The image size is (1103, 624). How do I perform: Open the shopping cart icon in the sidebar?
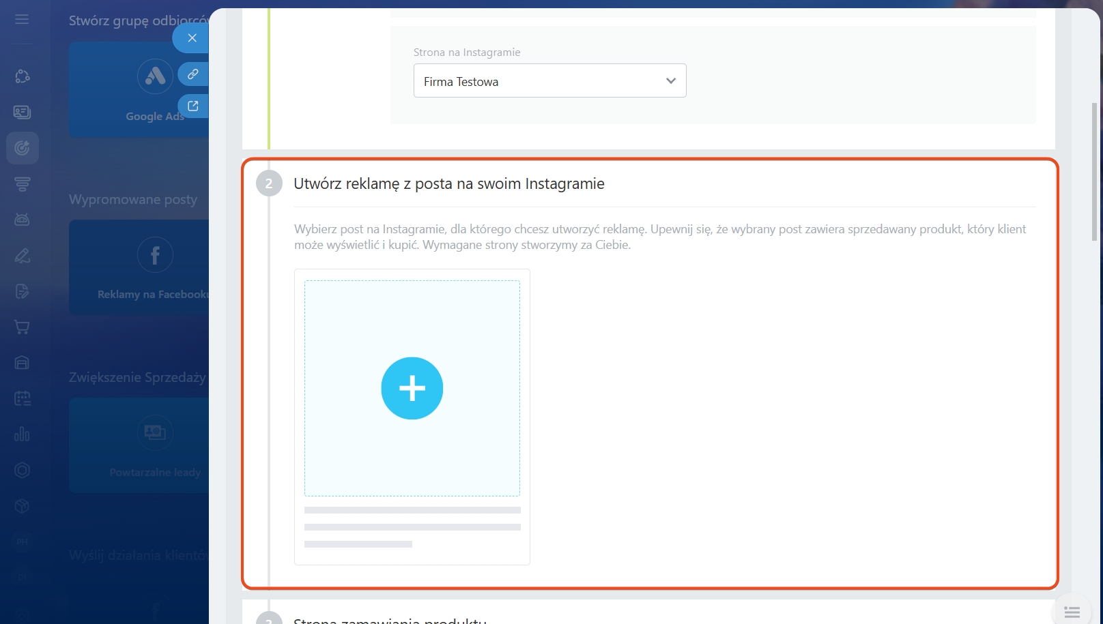pos(22,327)
